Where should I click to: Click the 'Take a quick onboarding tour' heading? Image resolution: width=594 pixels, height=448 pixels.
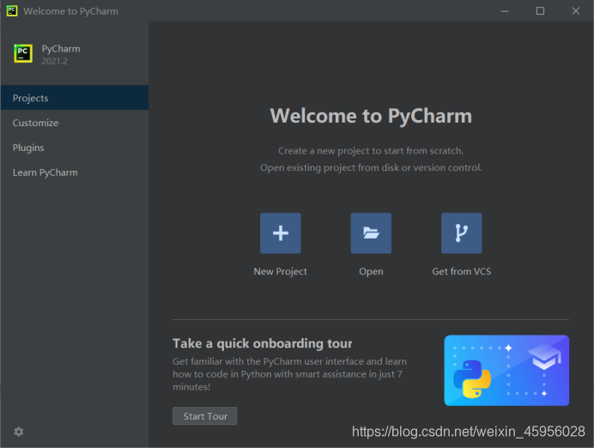pyautogui.click(x=262, y=343)
